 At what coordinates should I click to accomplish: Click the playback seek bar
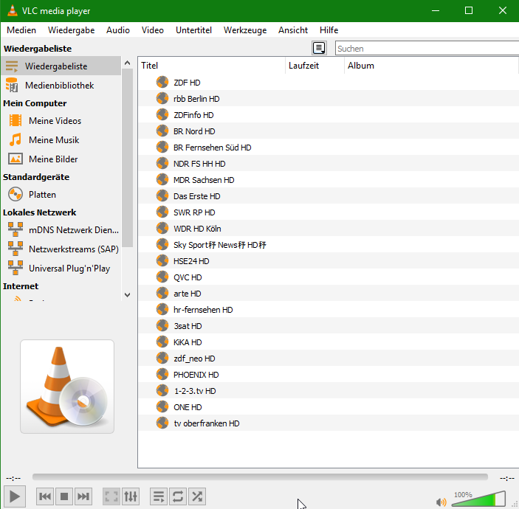(260, 477)
